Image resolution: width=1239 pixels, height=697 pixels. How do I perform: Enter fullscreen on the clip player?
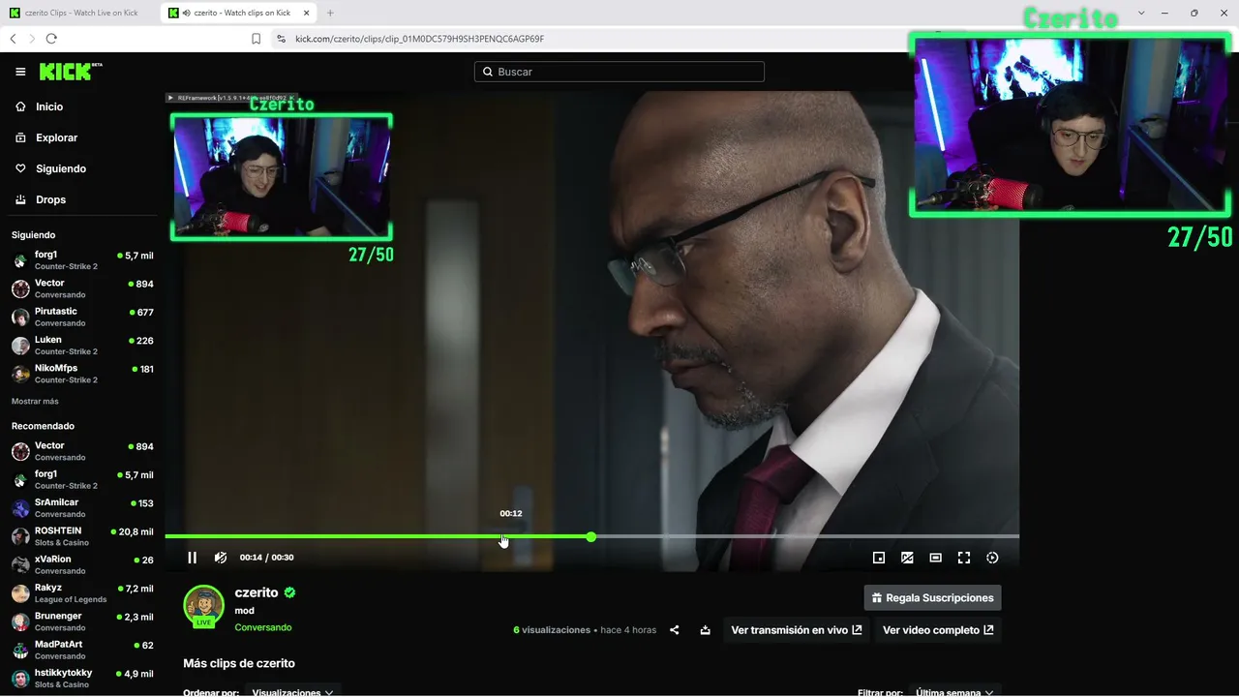964,558
